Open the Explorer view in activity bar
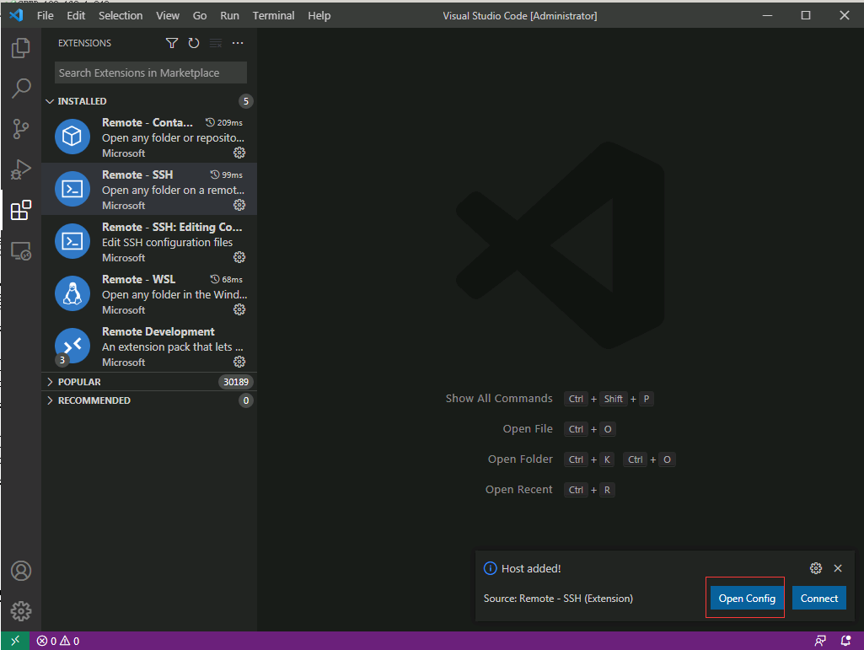 [21, 48]
